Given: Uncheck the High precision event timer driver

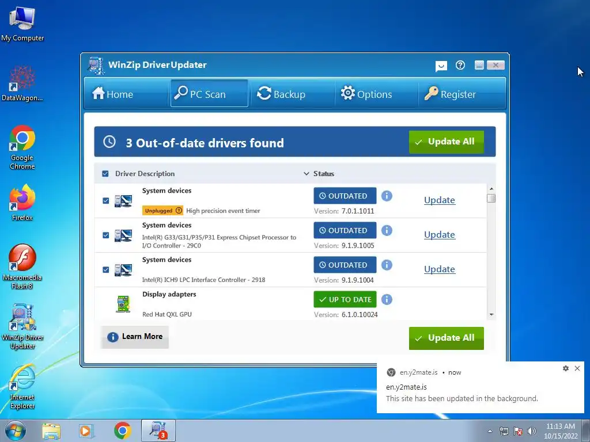Looking at the screenshot, I should point(106,201).
